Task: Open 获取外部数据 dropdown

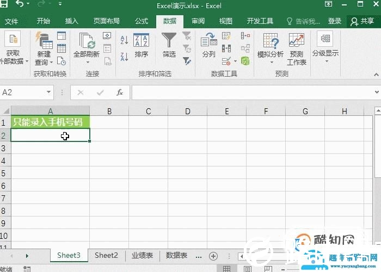Action: [x=14, y=48]
